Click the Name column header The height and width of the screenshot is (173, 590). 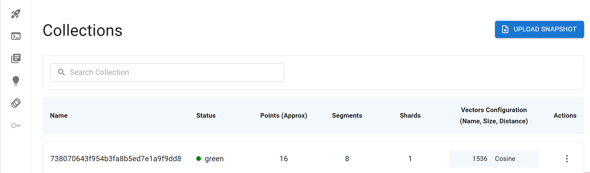[x=59, y=116]
